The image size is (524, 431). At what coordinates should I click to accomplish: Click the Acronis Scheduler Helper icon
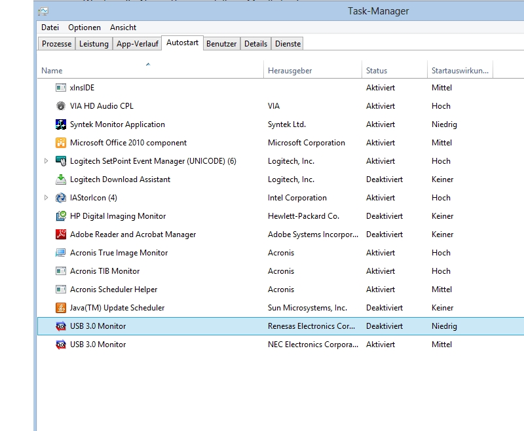[x=60, y=290]
